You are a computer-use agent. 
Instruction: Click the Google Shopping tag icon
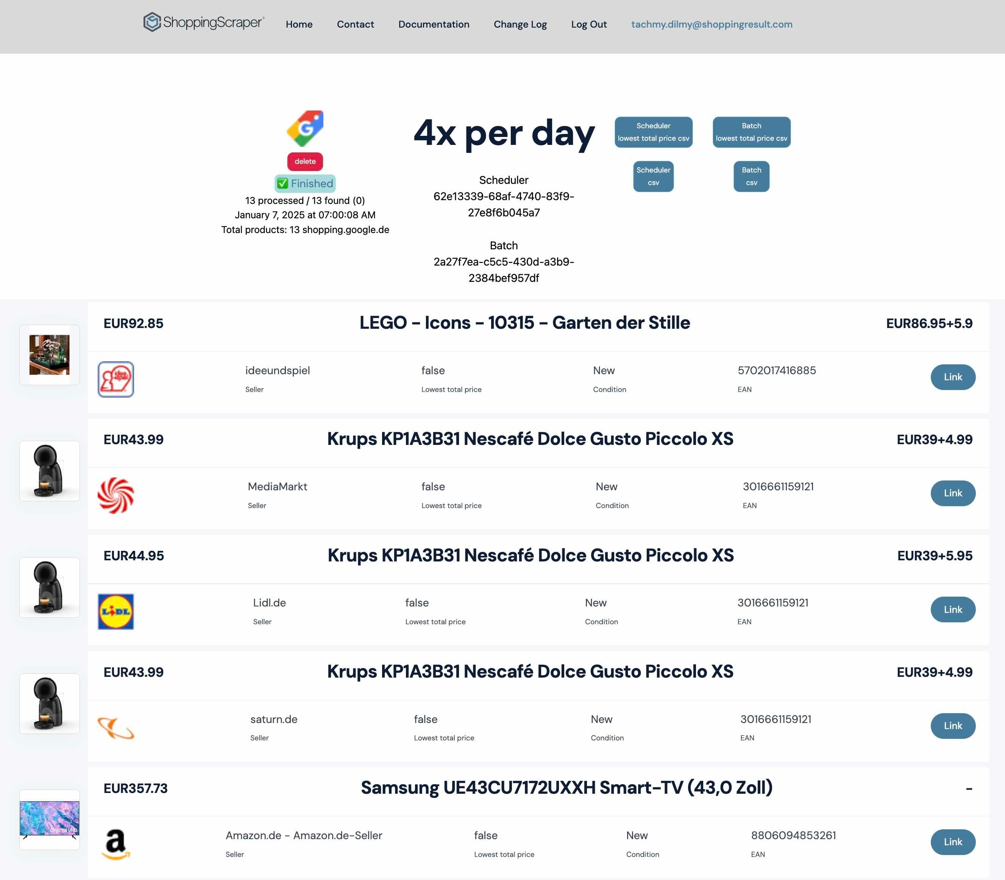[x=305, y=129]
